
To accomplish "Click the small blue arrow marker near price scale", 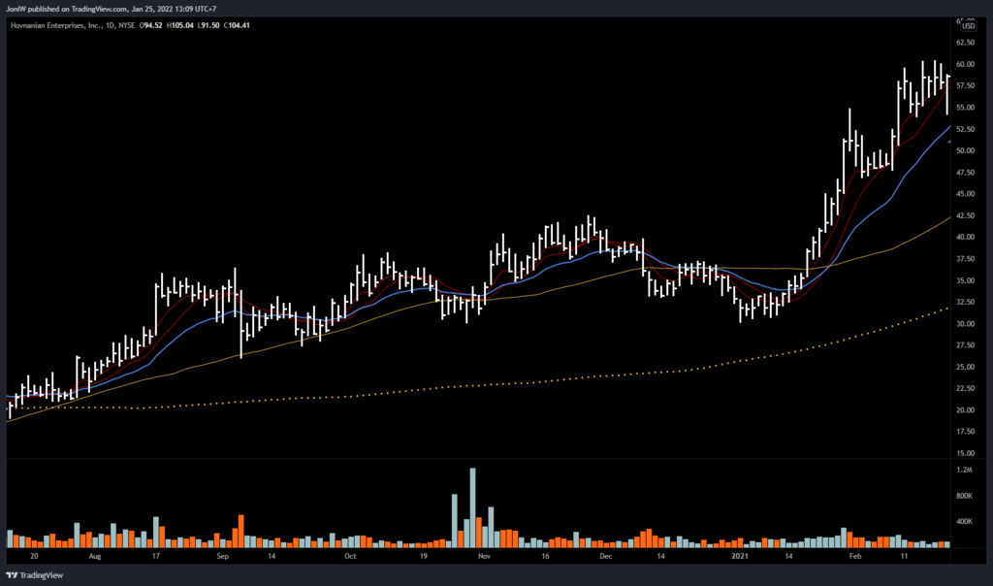I will pyautogui.click(x=950, y=143).
